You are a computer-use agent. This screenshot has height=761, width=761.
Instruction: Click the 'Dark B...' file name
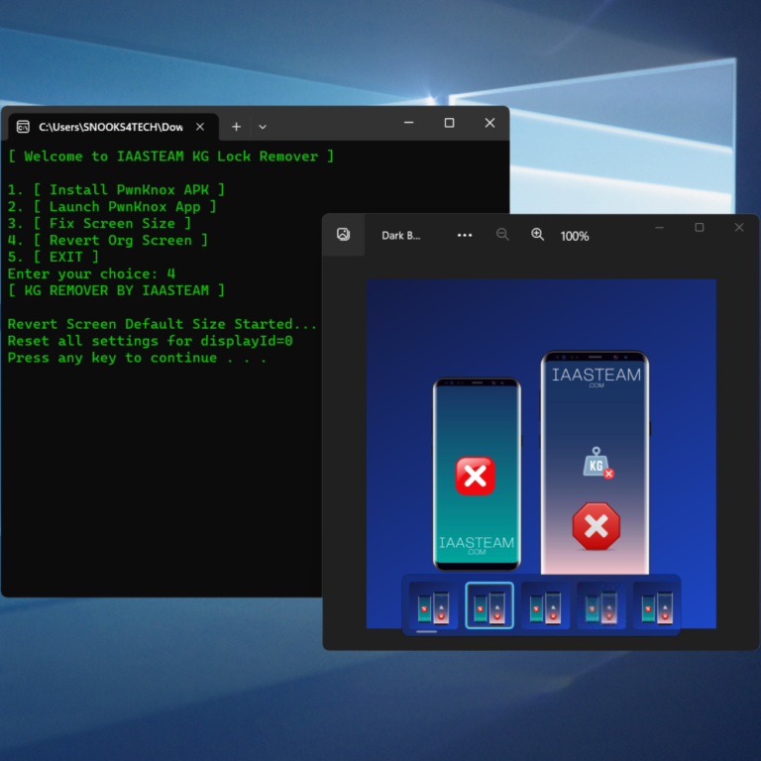[x=401, y=236]
